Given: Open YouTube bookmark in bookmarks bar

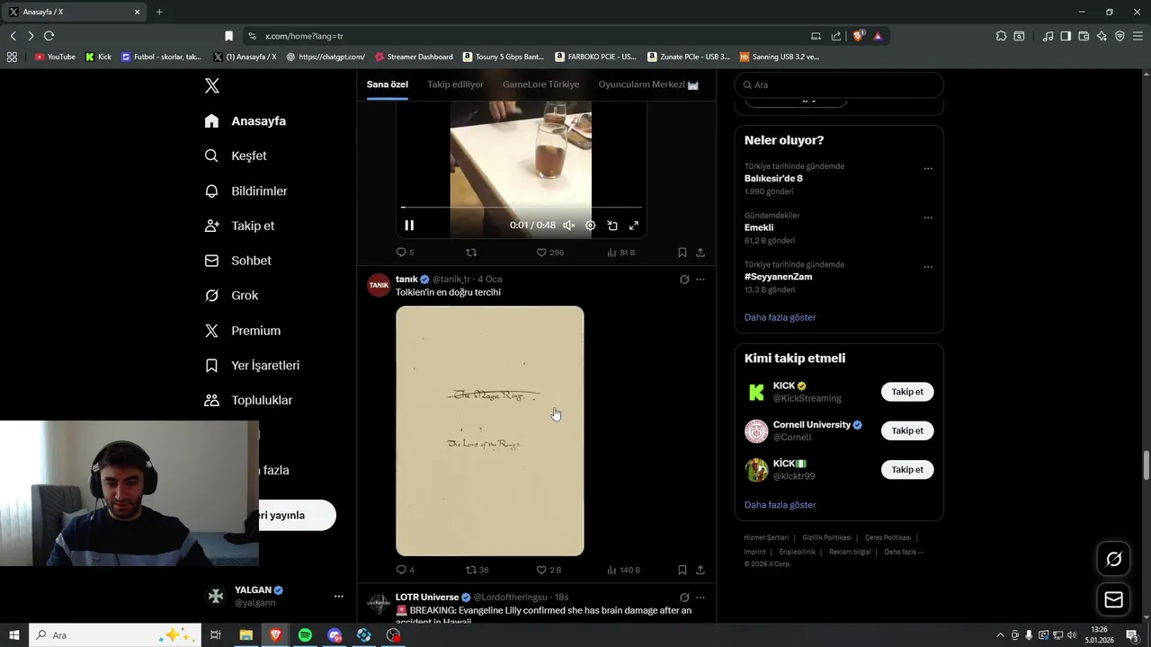Looking at the screenshot, I should [x=55, y=57].
